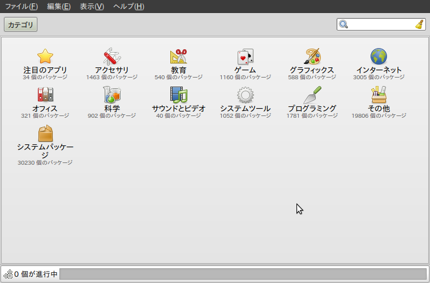
Task: Click the 30230 個のパッケージ count text
Action: click(x=45, y=162)
